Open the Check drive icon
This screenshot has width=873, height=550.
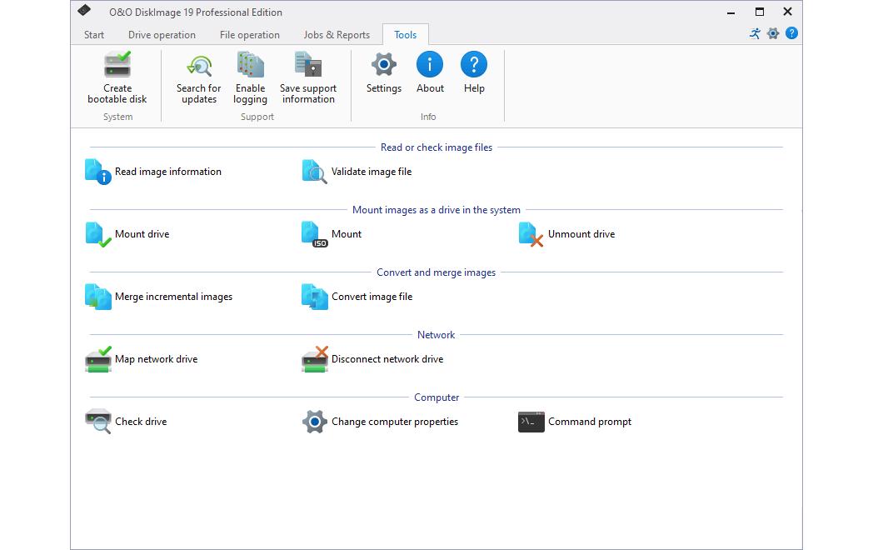[x=98, y=422]
